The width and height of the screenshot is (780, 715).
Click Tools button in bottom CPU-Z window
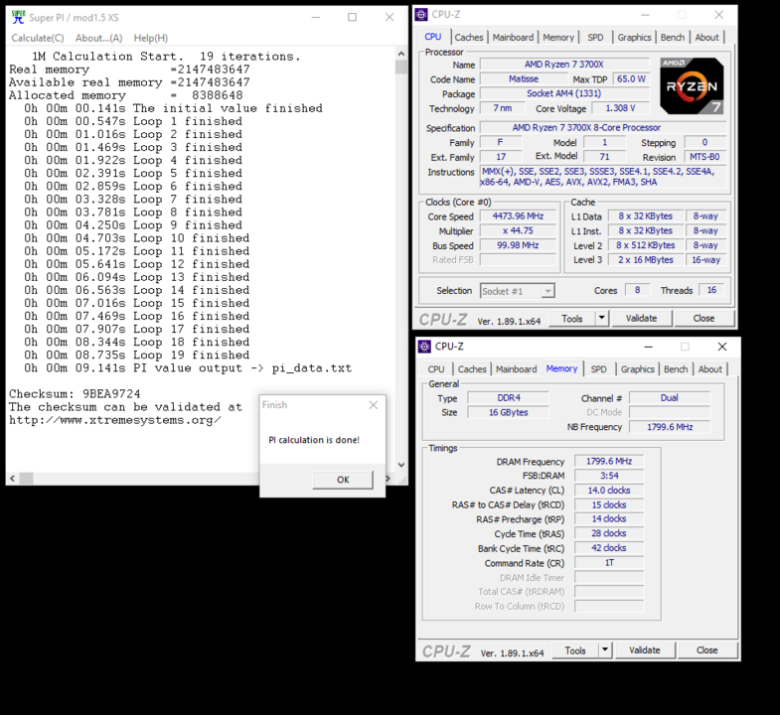point(575,650)
